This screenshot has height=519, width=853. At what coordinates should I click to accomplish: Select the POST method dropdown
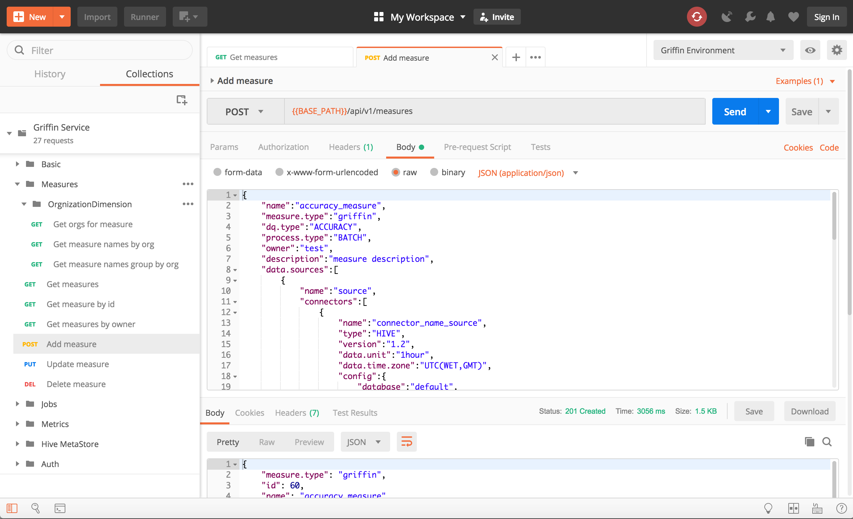pos(244,111)
